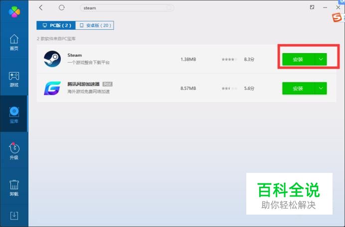Click the badge next to 腾讯网游加速器

coord(108,84)
